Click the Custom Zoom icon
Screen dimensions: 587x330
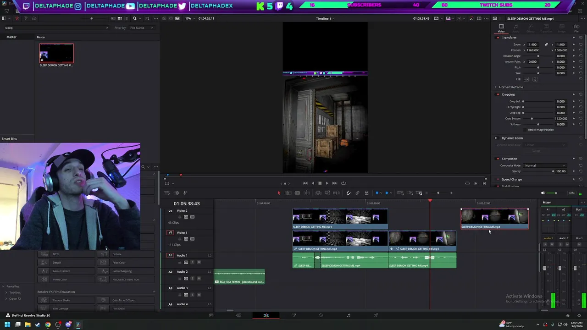coord(420,193)
